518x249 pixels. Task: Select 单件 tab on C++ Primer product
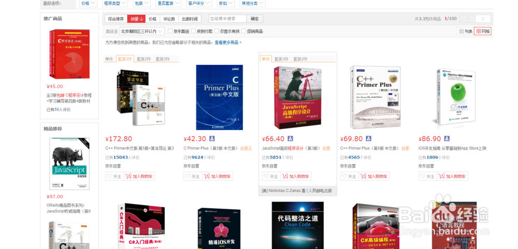click(x=109, y=59)
